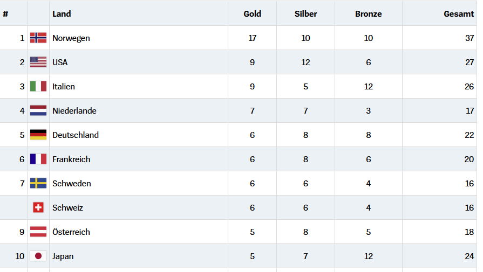The image size is (483, 272).
Task: Click the Austrian flag icon
Action: 38,232
